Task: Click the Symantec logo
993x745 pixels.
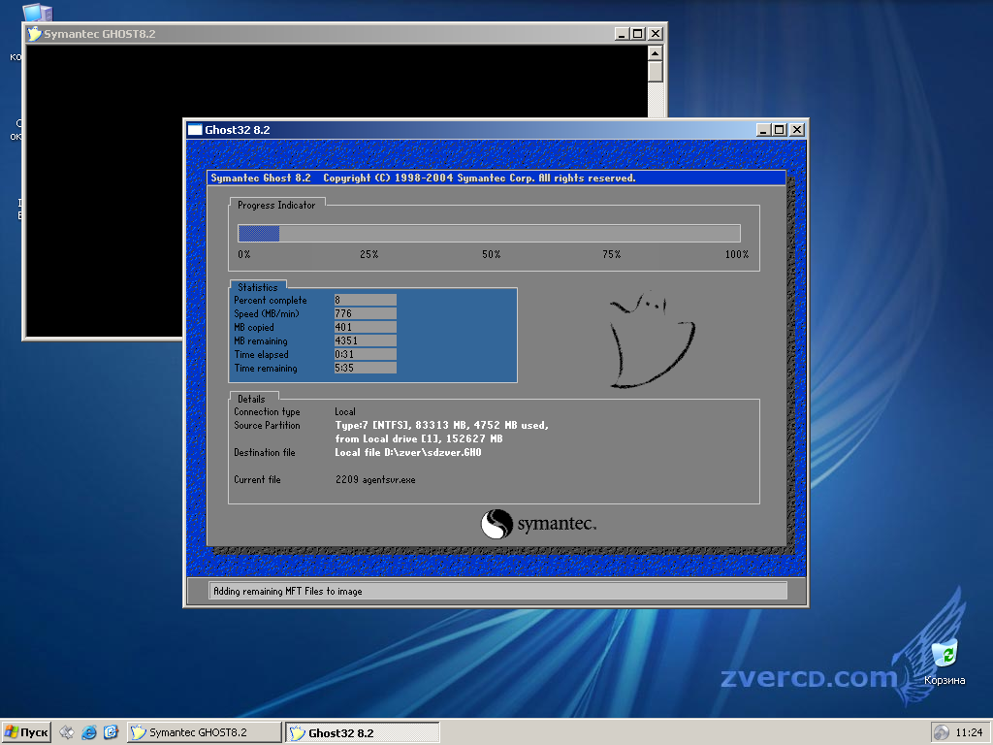Action: click(538, 524)
